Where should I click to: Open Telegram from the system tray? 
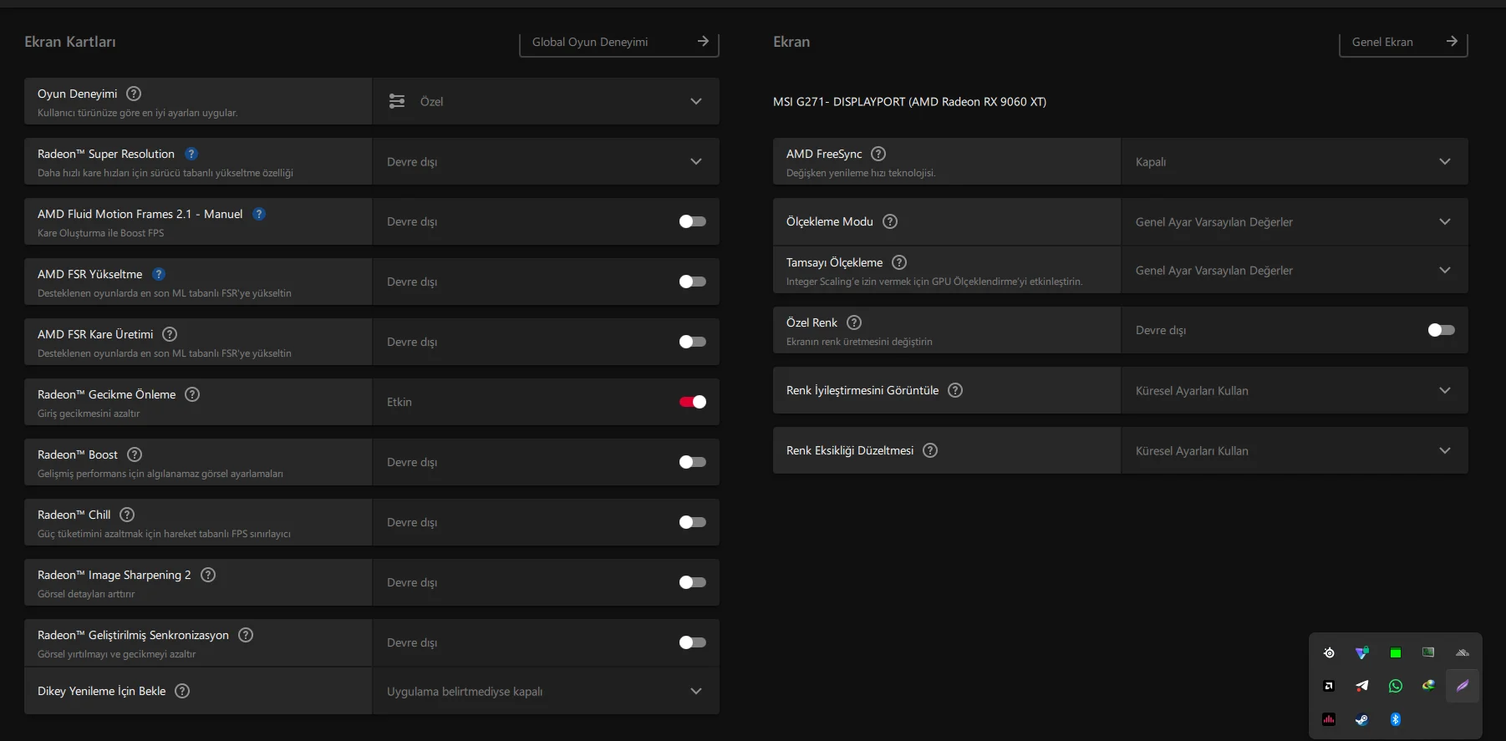pyautogui.click(x=1362, y=686)
